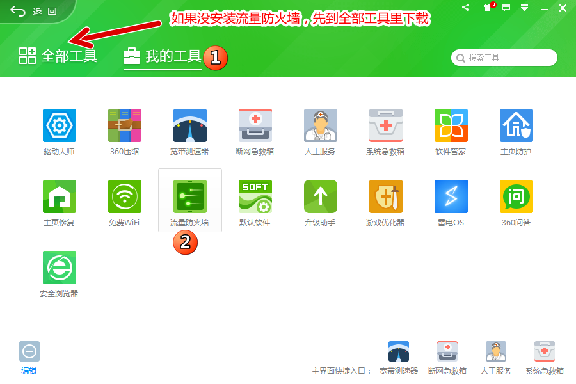Screen dimensions: 576x384
Task: Launch the 免费WiFi tool
Action: (125, 196)
